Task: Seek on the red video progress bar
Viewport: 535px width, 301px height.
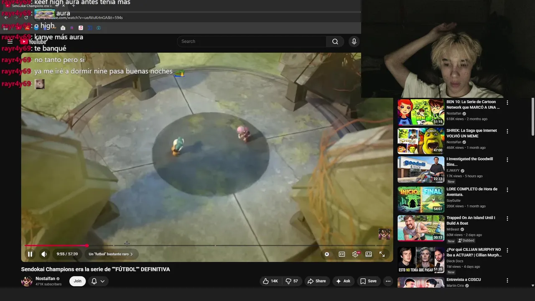Action: [x=56, y=245]
